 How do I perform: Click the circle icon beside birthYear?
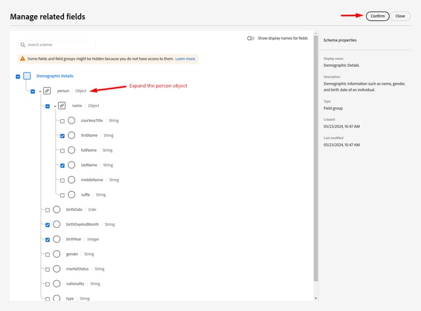[x=57, y=239]
